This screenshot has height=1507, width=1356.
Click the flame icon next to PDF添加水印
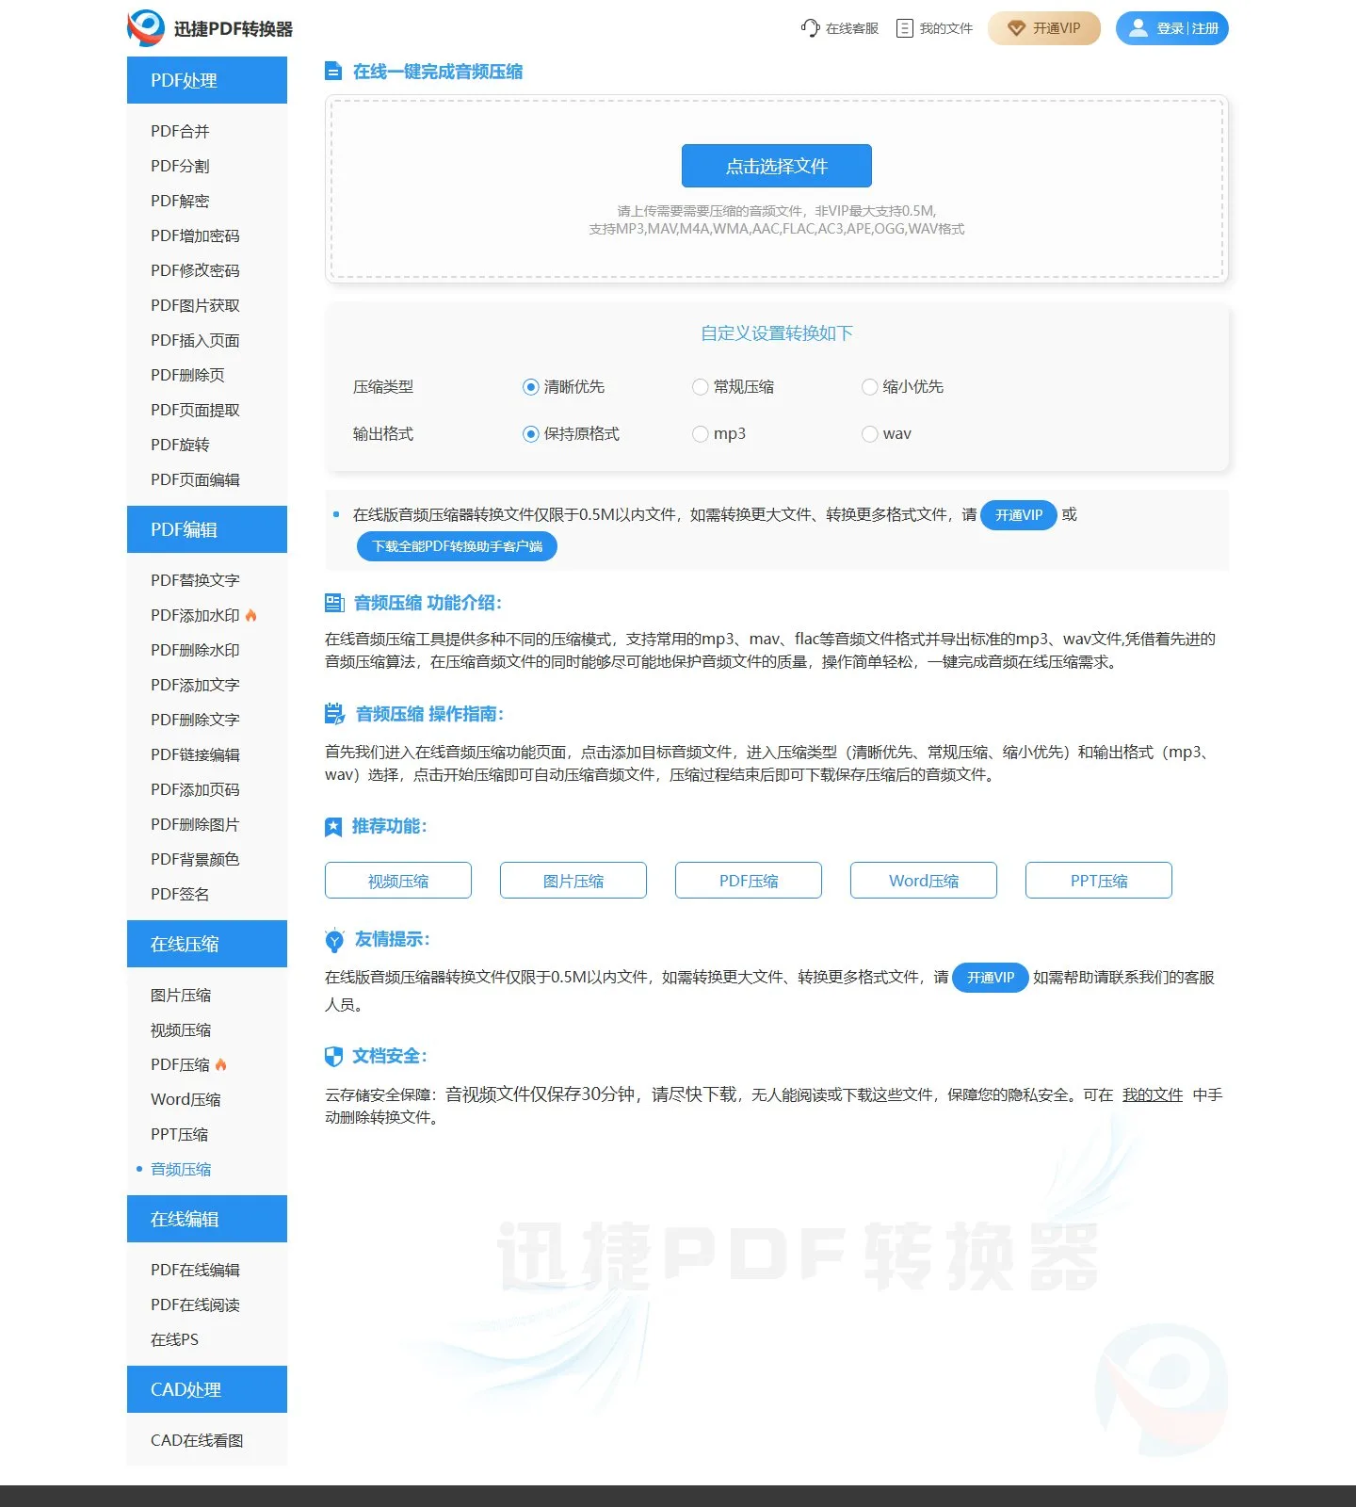[x=251, y=615]
